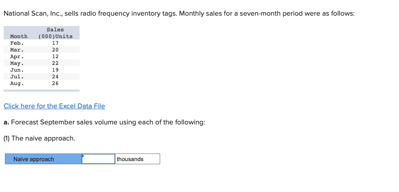Click the March sales value 20

[x=55, y=50]
